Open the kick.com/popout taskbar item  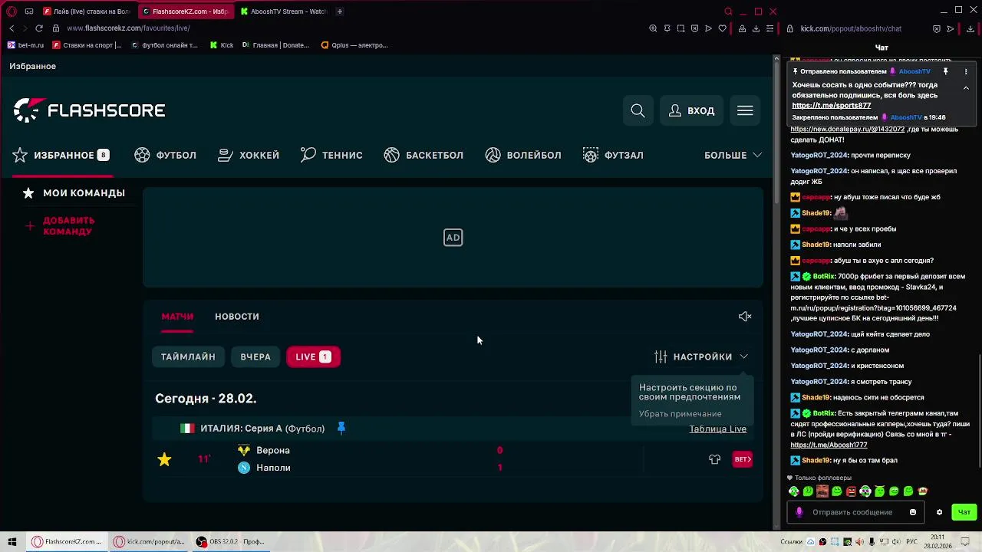coord(150,541)
